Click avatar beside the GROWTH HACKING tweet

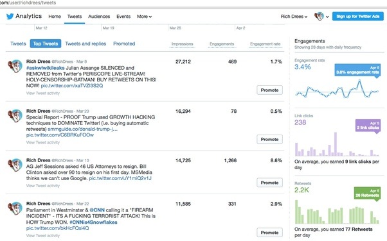(15, 116)
